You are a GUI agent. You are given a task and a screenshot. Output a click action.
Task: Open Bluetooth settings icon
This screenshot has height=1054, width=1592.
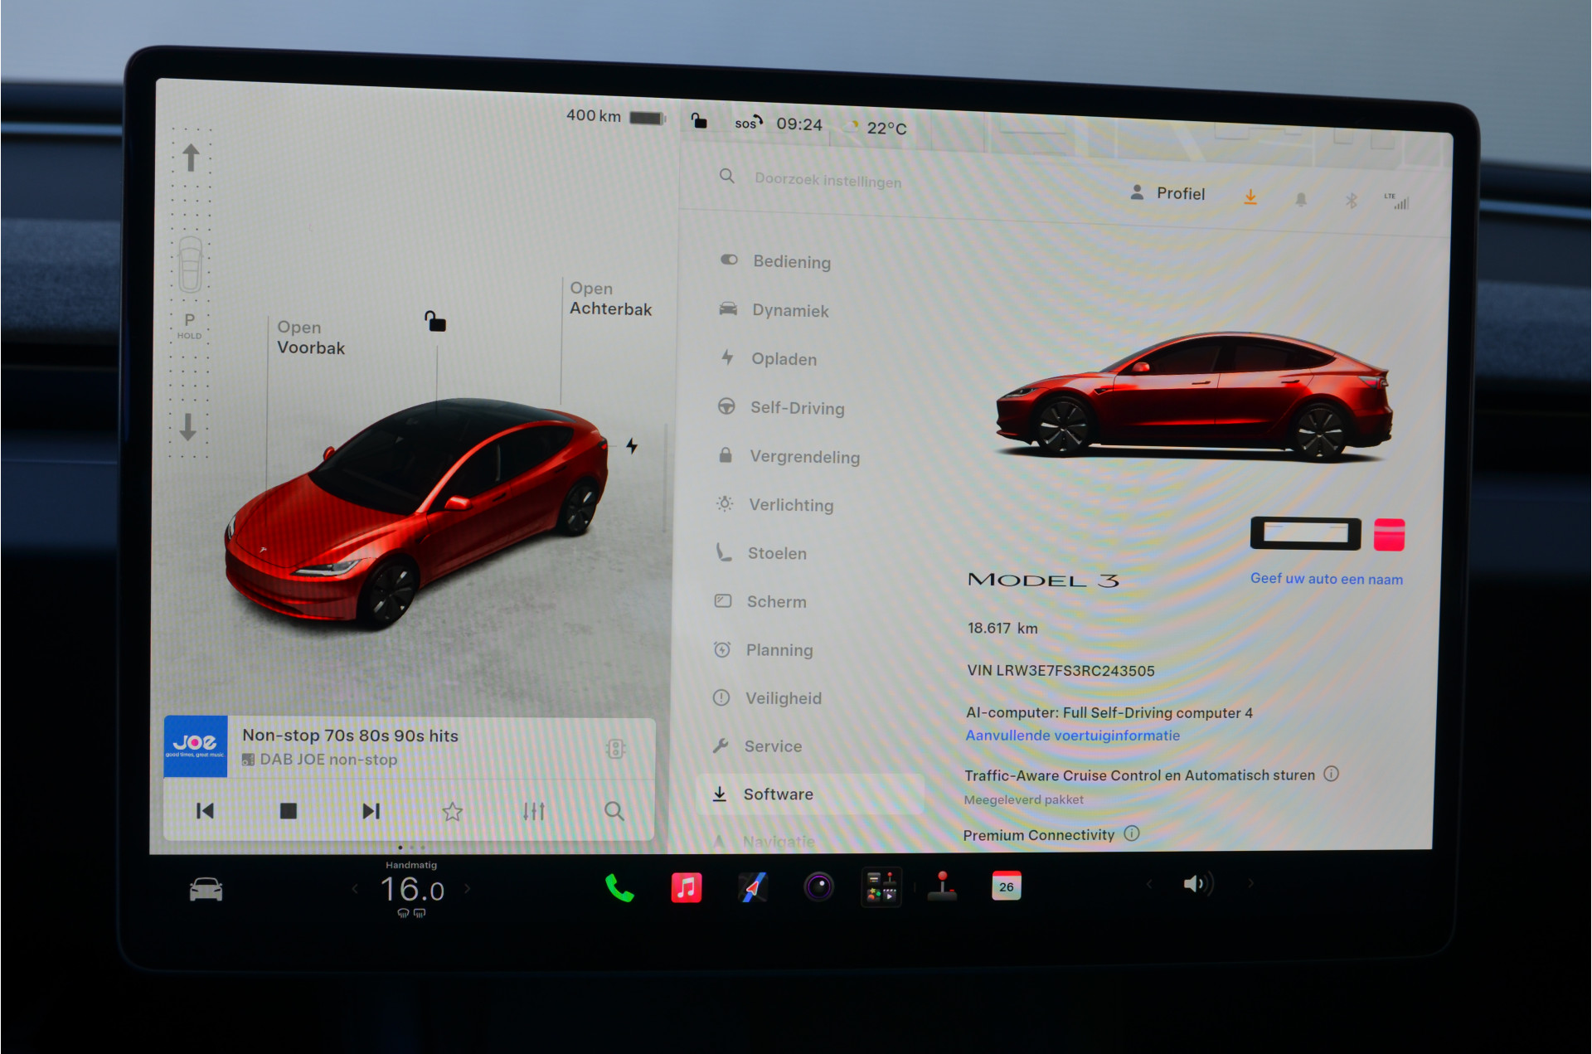1351,200
